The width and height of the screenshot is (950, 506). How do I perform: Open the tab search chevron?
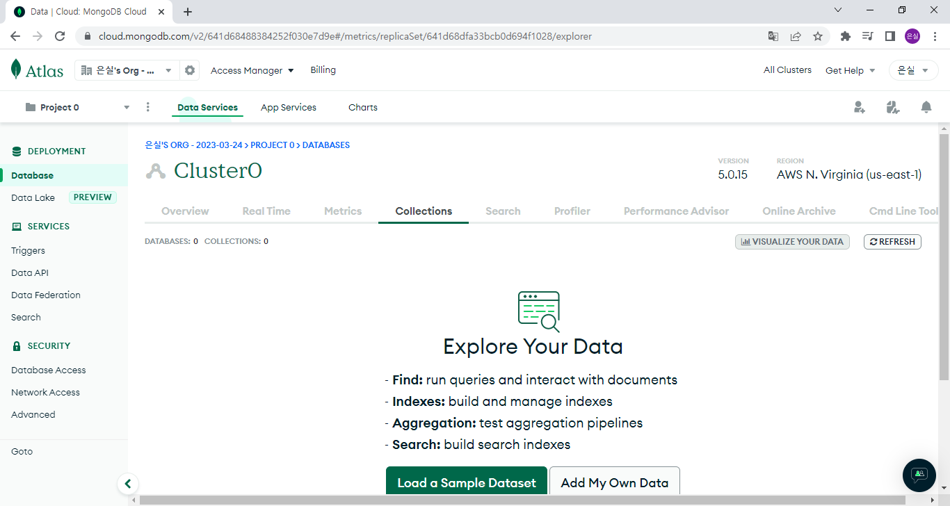click(x=838, y=10)
